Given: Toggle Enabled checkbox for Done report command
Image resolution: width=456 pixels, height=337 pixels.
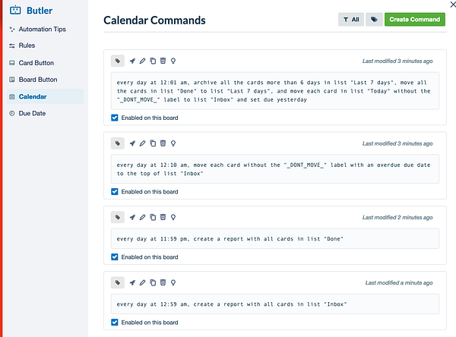Looking at the screenshot, I should (115, 257).
